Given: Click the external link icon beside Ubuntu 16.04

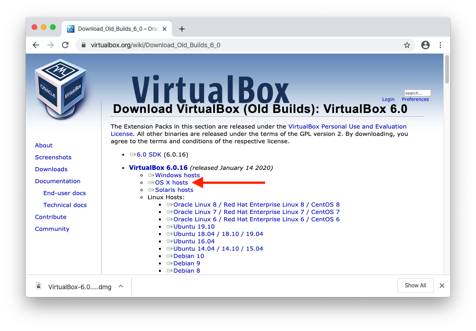Looking at the screenshot, I should click(170, 241).
